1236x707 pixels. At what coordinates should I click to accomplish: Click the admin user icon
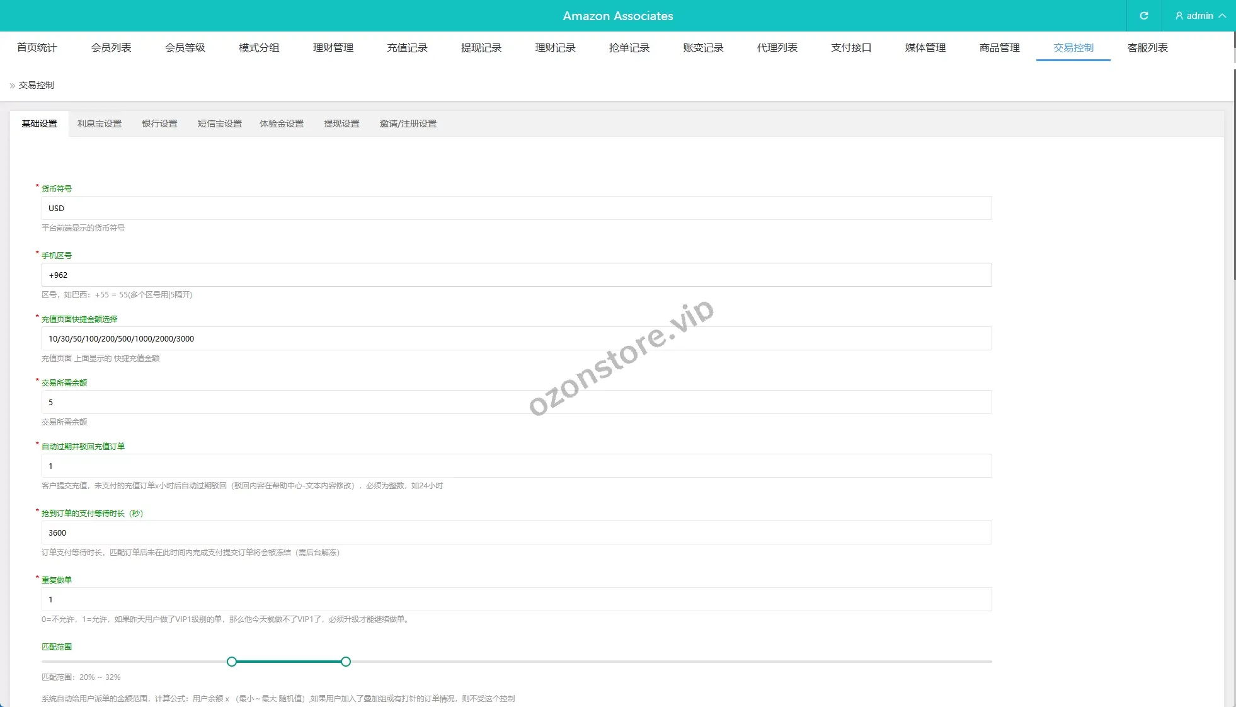pos(1179,16)
